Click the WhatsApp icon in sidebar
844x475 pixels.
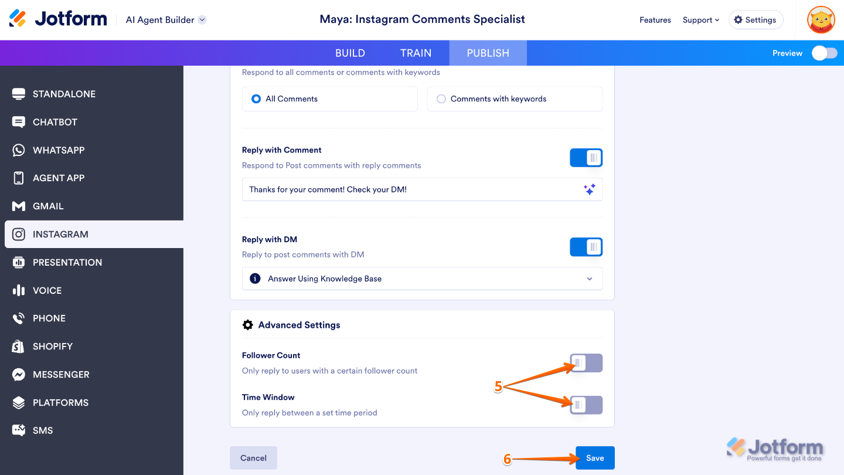[x=19, y=150]
